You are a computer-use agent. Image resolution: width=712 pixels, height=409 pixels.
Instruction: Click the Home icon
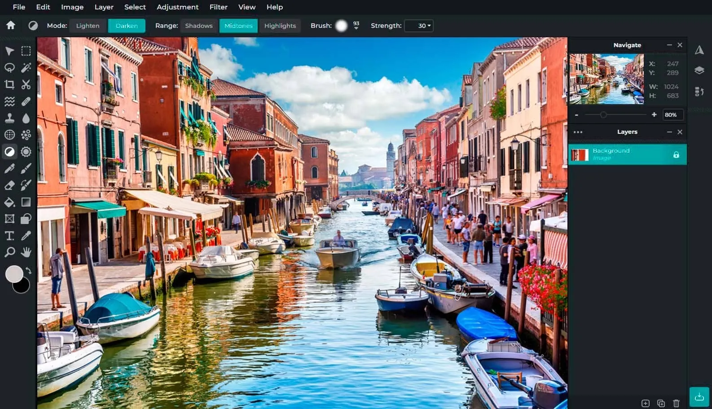[11, 26]
